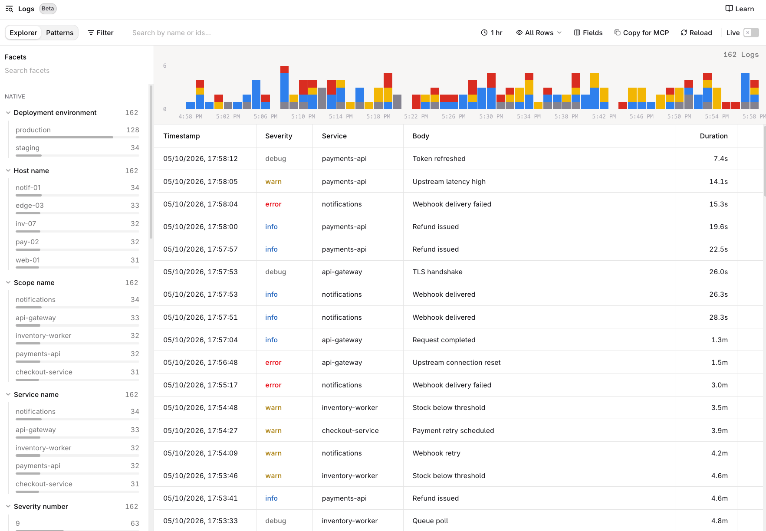Open the TLS handshake log row
The image size is (766, 531).
tap(458, 272)
